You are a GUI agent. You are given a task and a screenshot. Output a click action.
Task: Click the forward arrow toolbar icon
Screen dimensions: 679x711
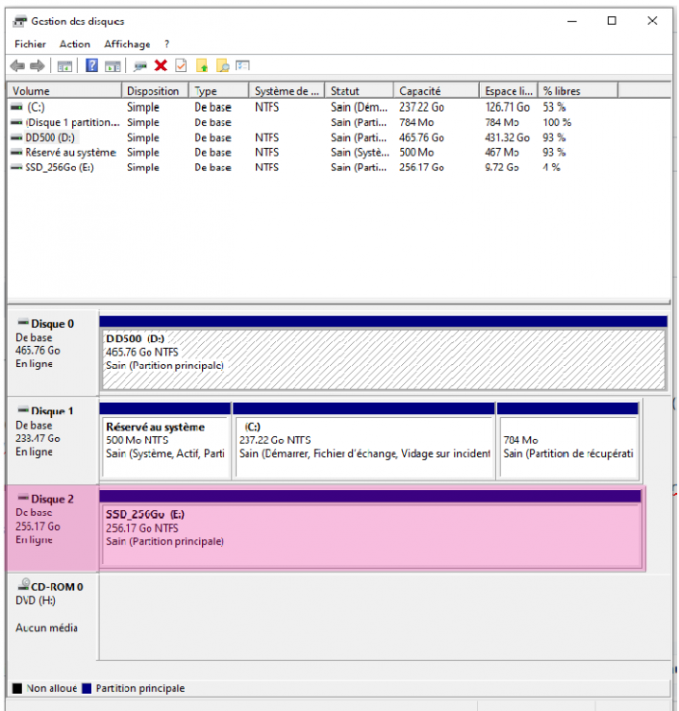(x=37, y=65)
